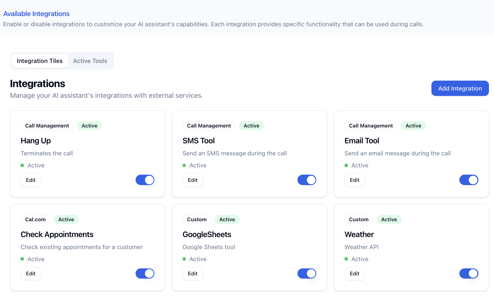Click the Custom badge on Weather card
Screen dimensions: 494x300
tap(359, 219)
